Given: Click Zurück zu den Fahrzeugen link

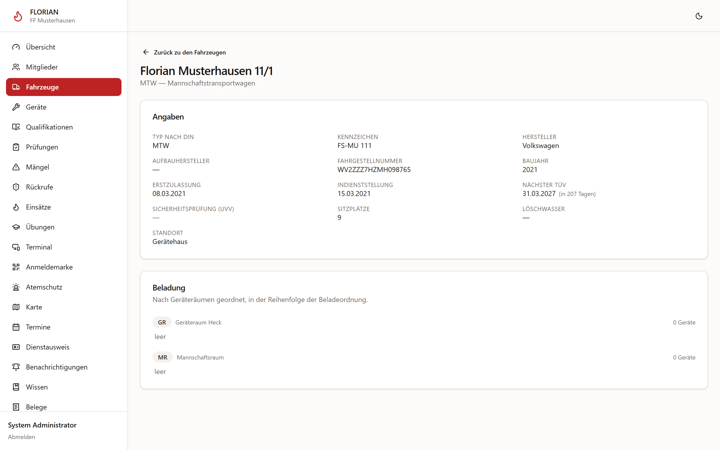Looking at the screenshot, I should pyautogui.click(x=189, y=52).
